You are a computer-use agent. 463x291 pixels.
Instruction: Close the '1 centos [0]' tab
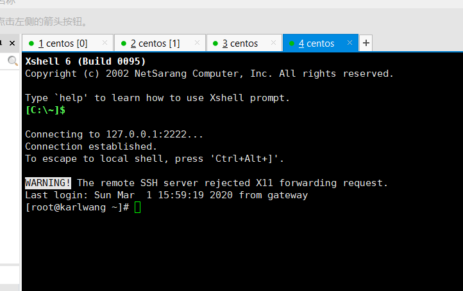tap(105, 43)
